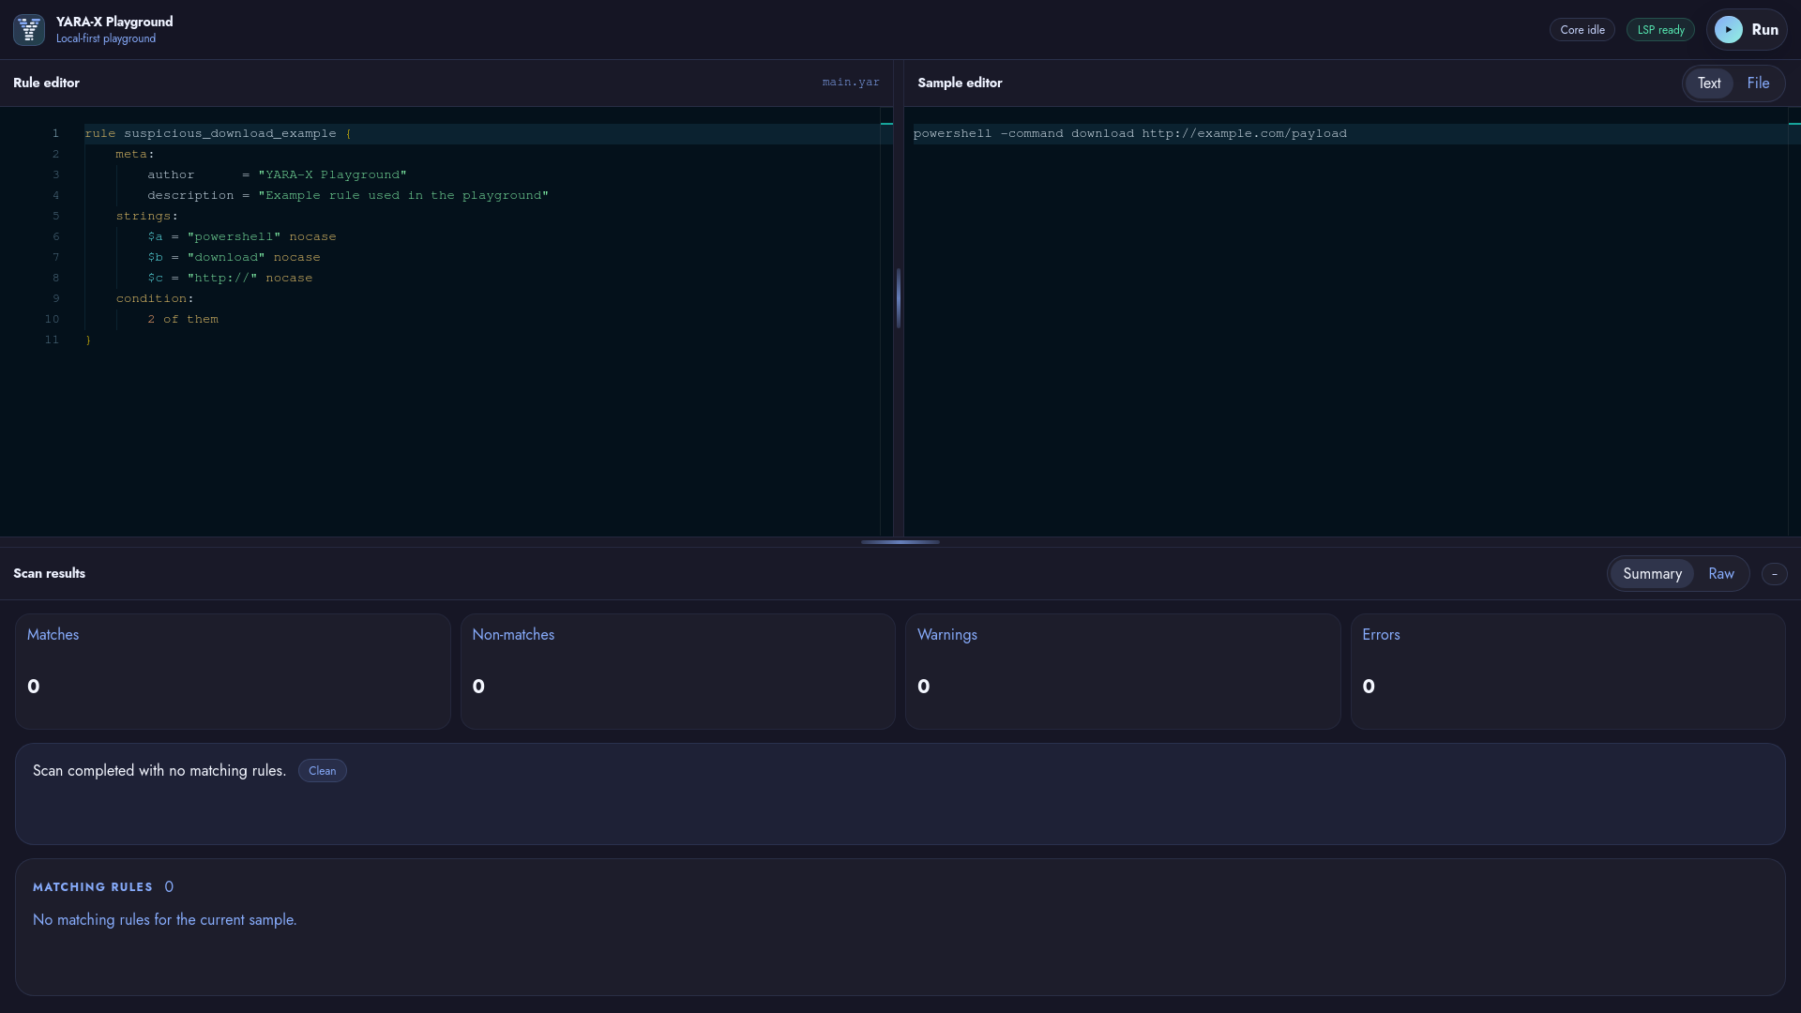Show Summary view of scan results
Screen dimensions: 1801x1013
click(x=1651, y=574)
